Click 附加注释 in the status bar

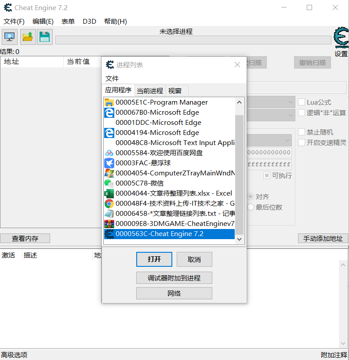pos(334,355)
